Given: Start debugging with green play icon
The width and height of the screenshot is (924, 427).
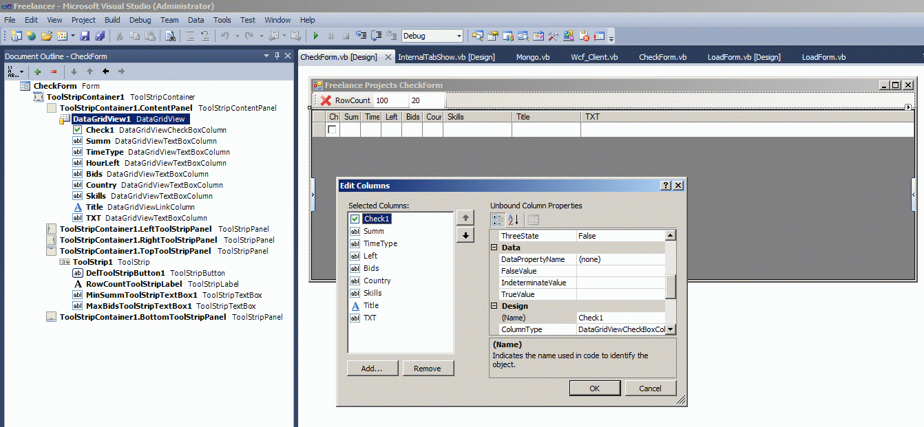Looking at the screenshot, I should click(316, 36).
